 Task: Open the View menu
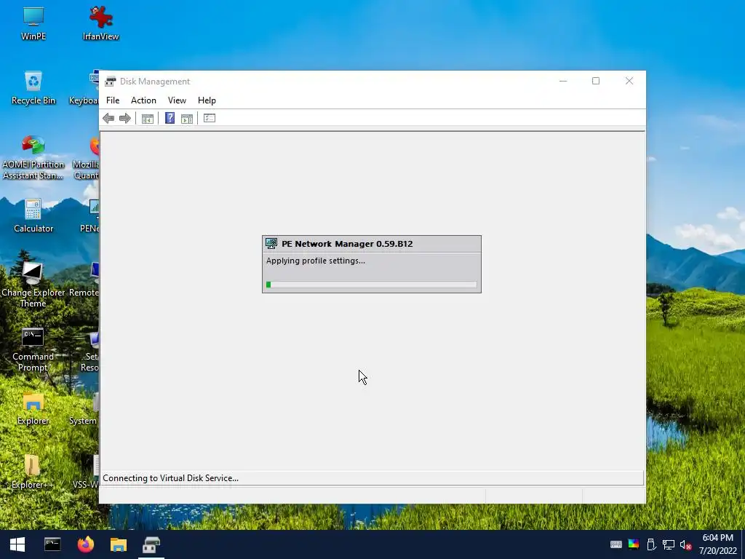pyautogui.click(x=177, y=100)
